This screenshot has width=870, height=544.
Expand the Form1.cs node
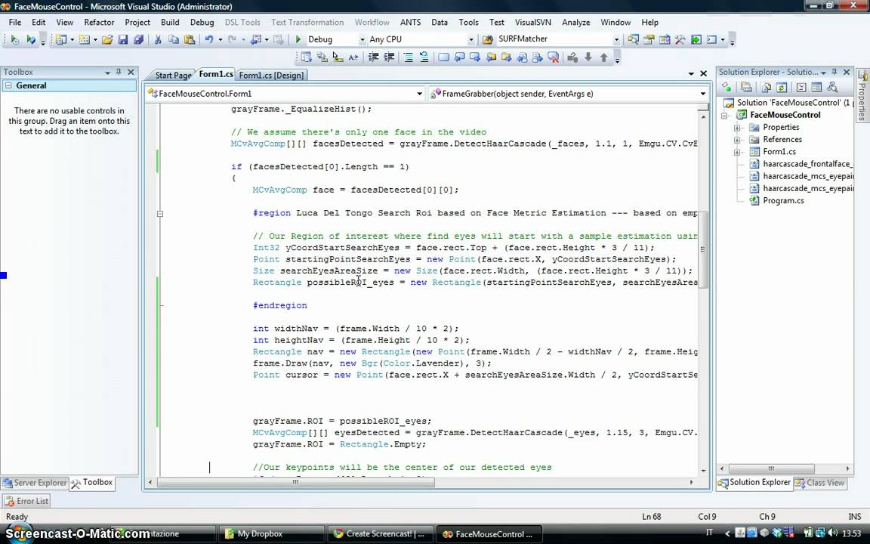click(x=737, y=152)
